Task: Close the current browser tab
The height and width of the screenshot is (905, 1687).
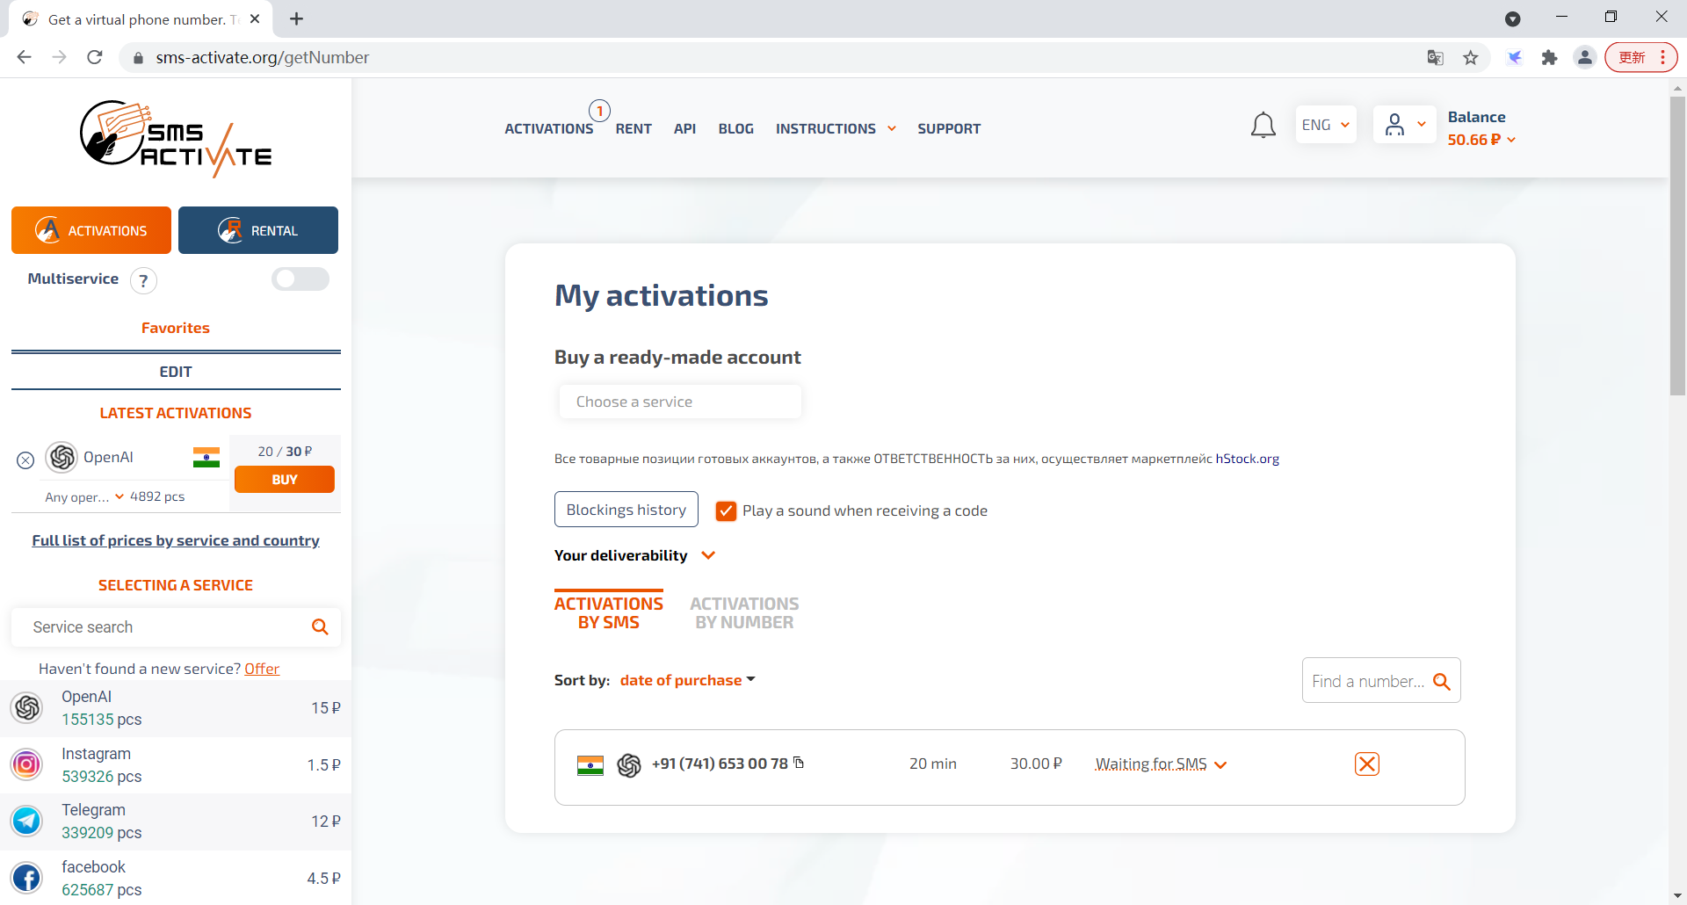Action: tap(255, 18)
